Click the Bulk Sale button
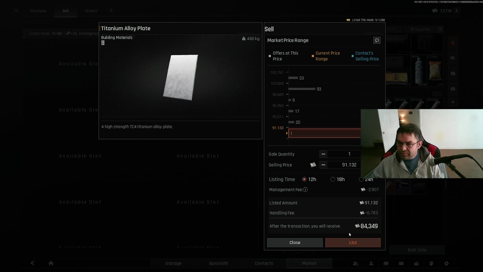 click(417, 250)
